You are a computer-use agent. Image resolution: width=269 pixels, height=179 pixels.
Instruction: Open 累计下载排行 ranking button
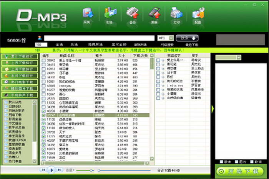(20, 56)
